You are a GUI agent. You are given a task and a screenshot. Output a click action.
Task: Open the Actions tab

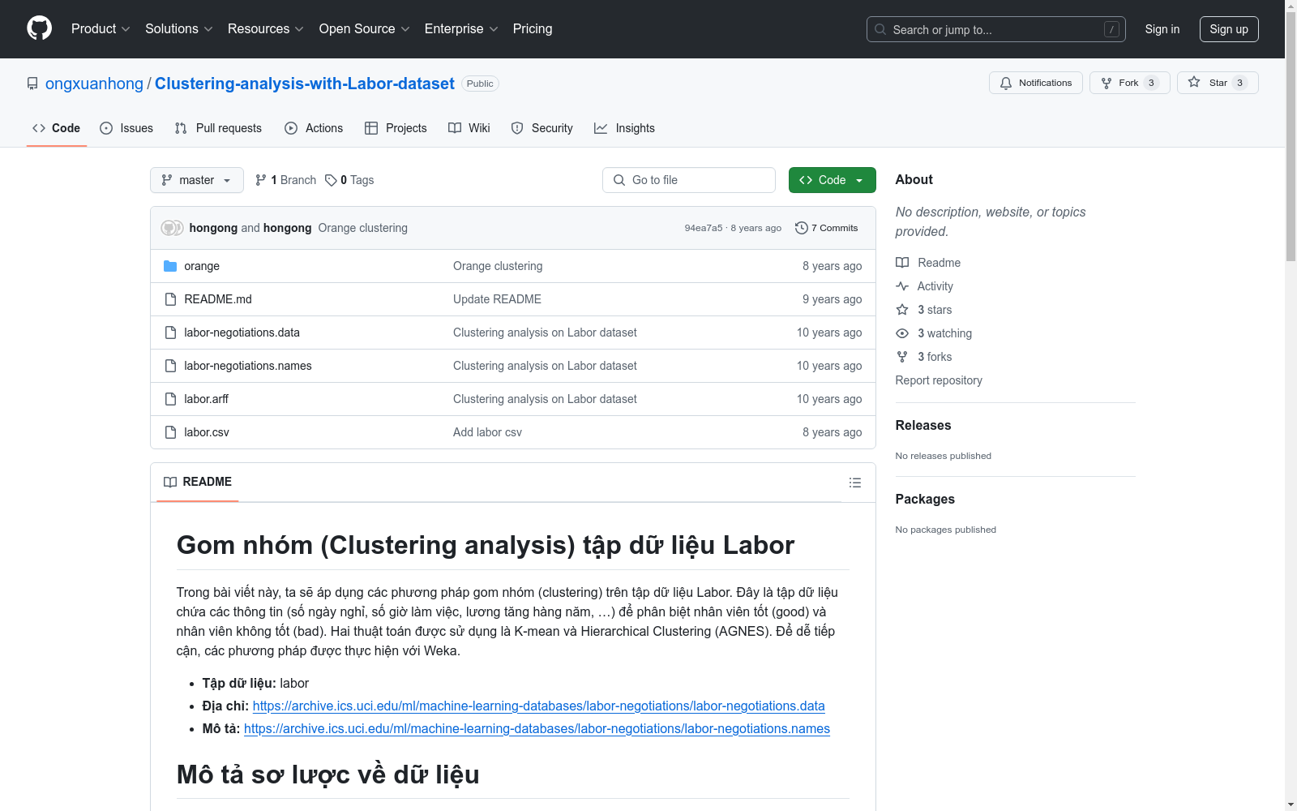click(x=314, y=128)
